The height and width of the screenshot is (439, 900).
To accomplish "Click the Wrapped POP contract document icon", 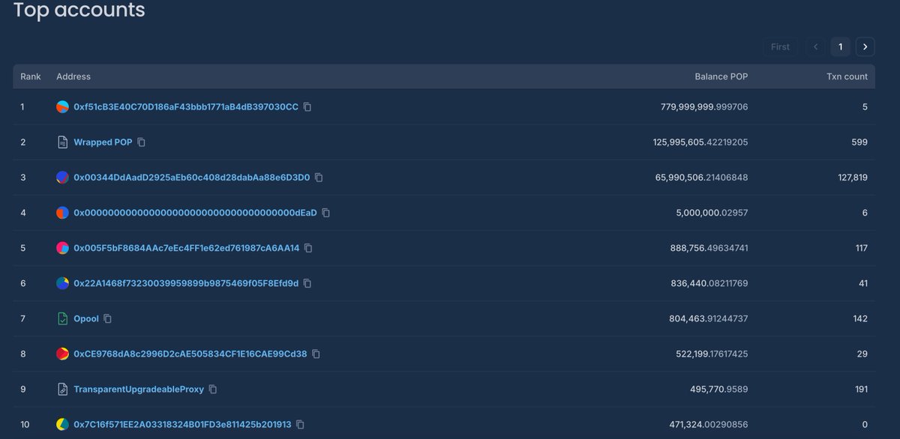I will tap(63, 142).
